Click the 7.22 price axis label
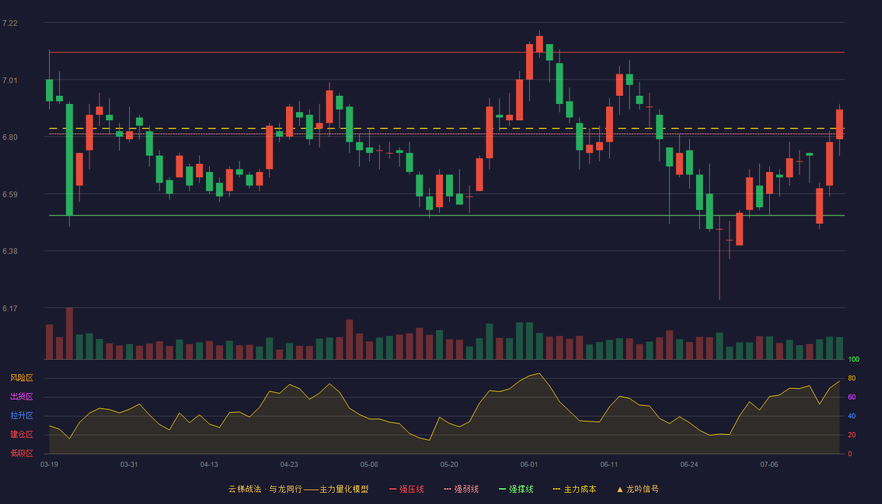This screenshot has width=882, height=504. (10, 23)
